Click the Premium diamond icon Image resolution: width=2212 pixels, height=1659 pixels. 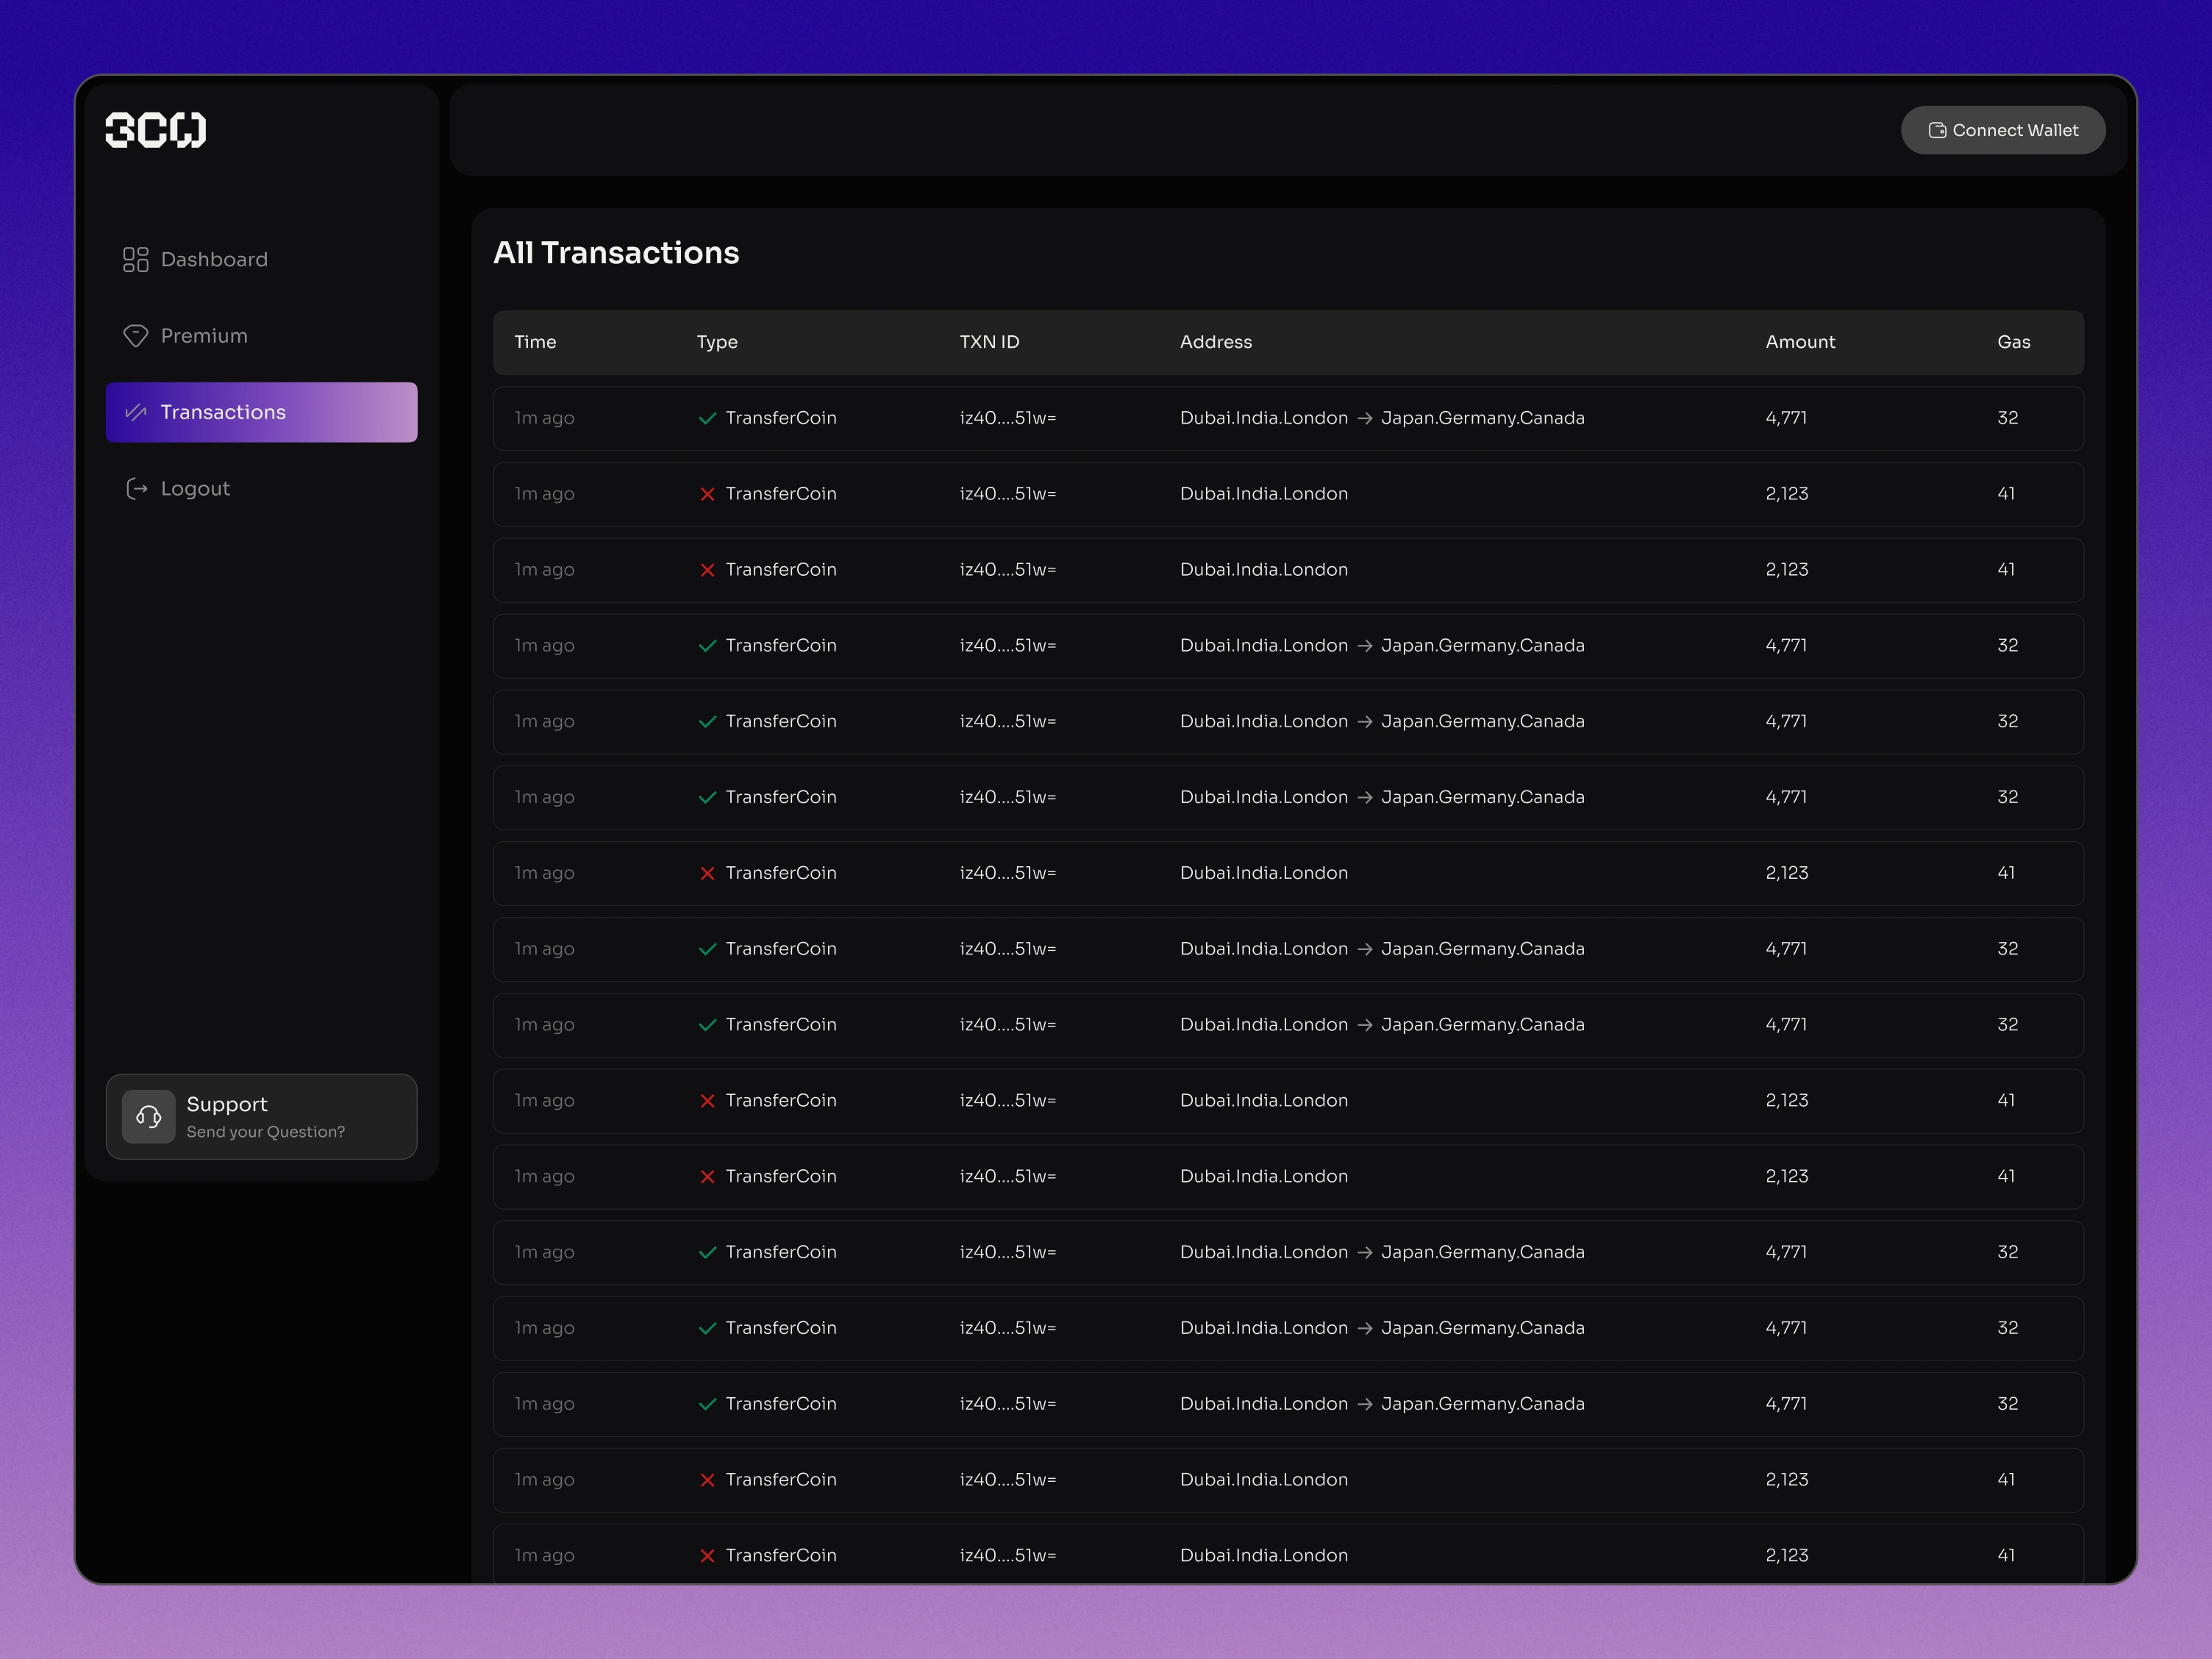135,336
